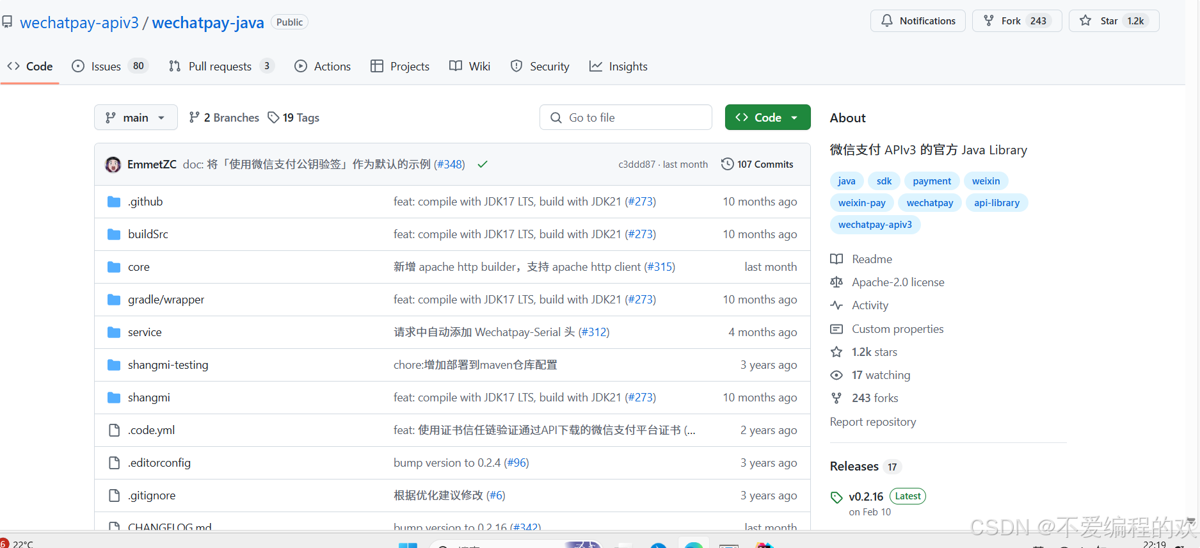Viewport: 1200px width, 548px height.
Task: Open the Releases 17 heading link
Action: (865, 466)
